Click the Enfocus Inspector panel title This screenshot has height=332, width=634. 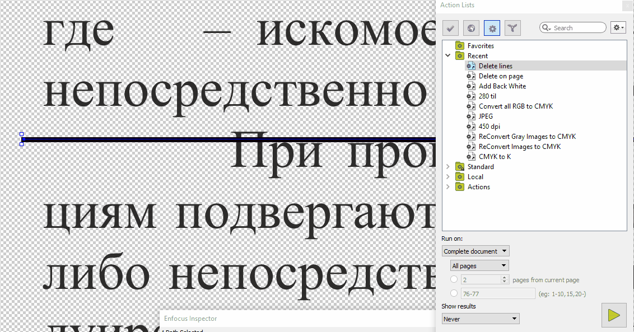(190, 319)
